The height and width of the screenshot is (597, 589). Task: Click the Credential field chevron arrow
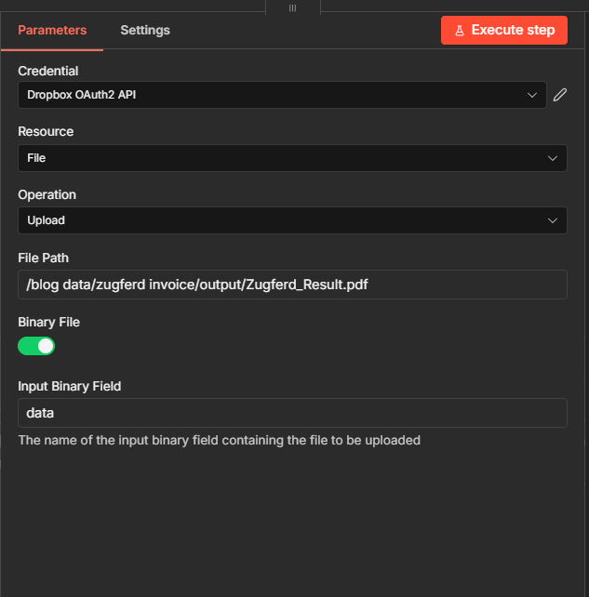point(532,95)
